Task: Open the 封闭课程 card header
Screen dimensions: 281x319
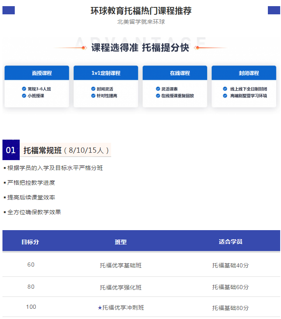Action: 244,73
